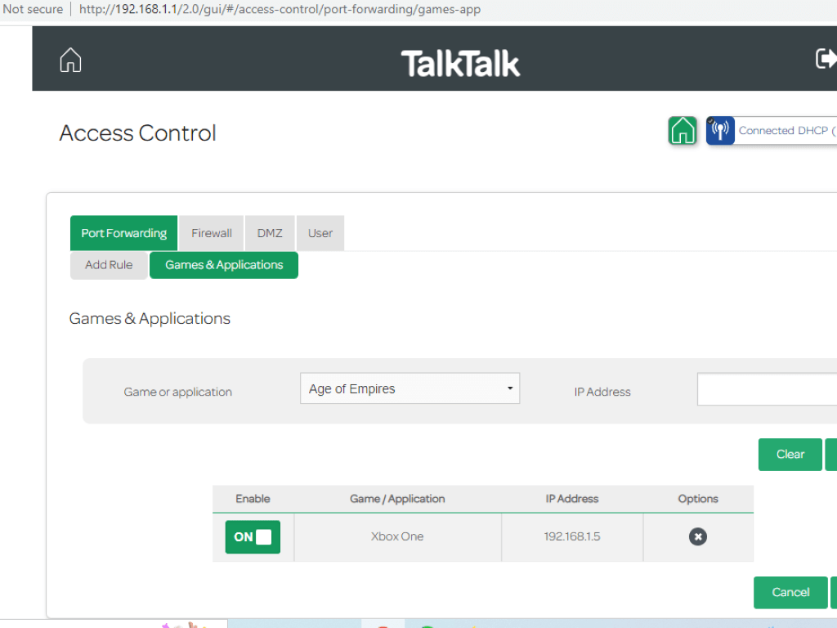837x628 pixels.
Task: Click the Games & Applications section heading
Action: coord(150,319)
